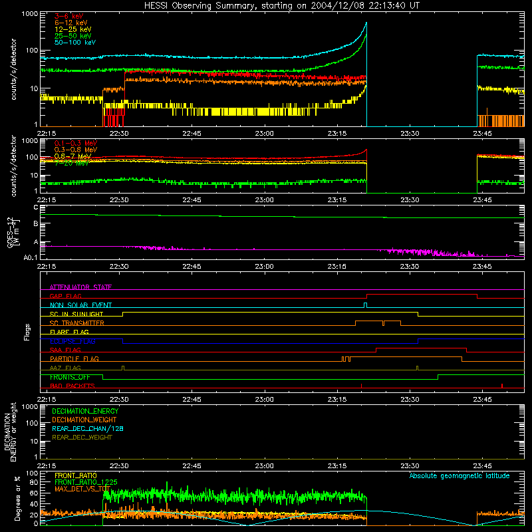Click the REAR_DEC_CHAN/128 legend label
The height and width of the screenshot is (532, 532).
(88, 428)
